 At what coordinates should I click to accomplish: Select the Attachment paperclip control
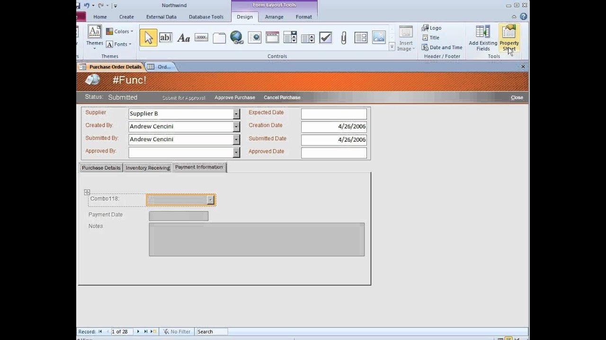point(343,38)
